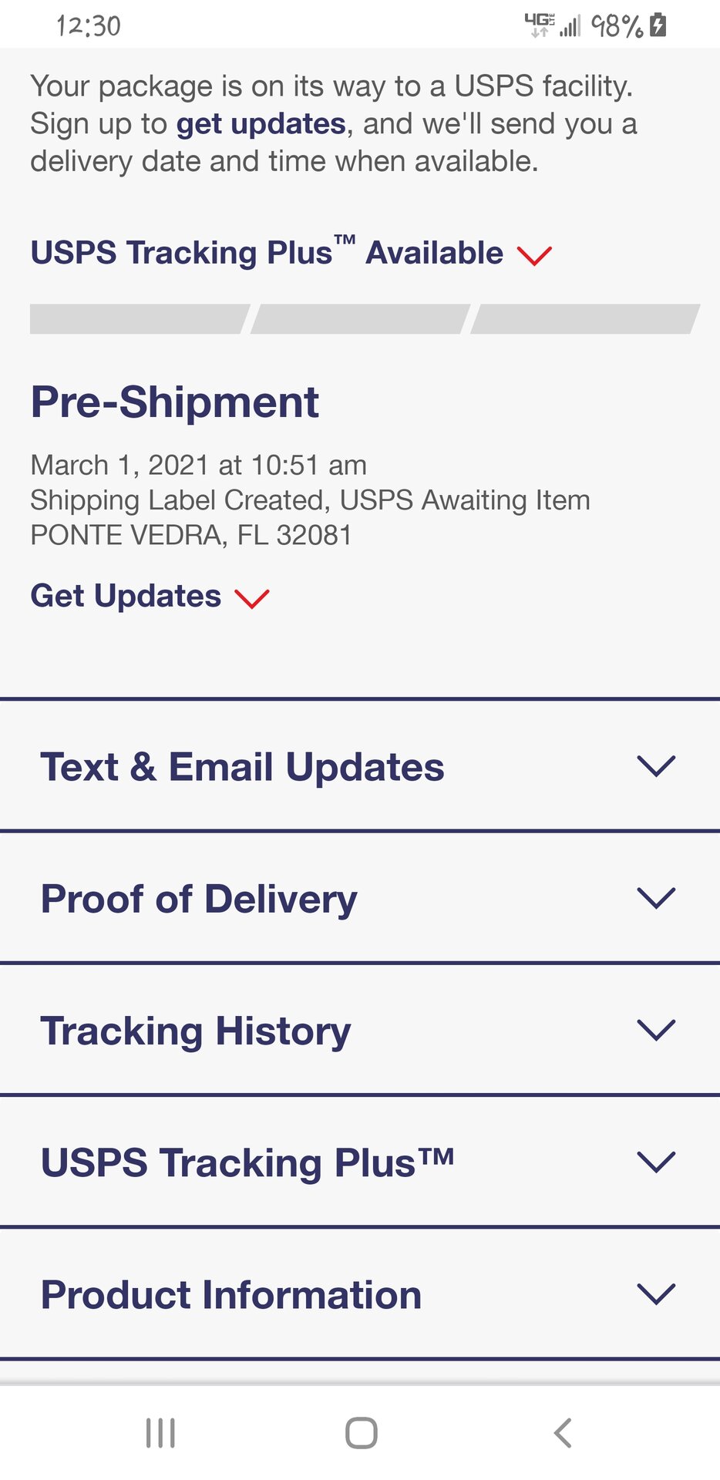Tap the Android home button icon
This screenshot has height=1480, width=720.
361,1433
